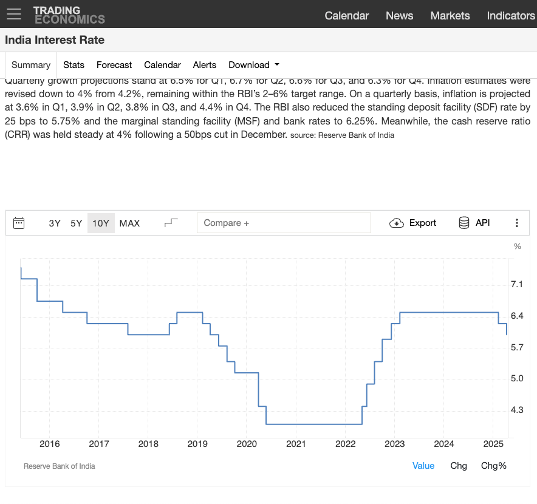Open News in top navigation
This screenshot has height=504, width=537.
click(x=399, y=15)
